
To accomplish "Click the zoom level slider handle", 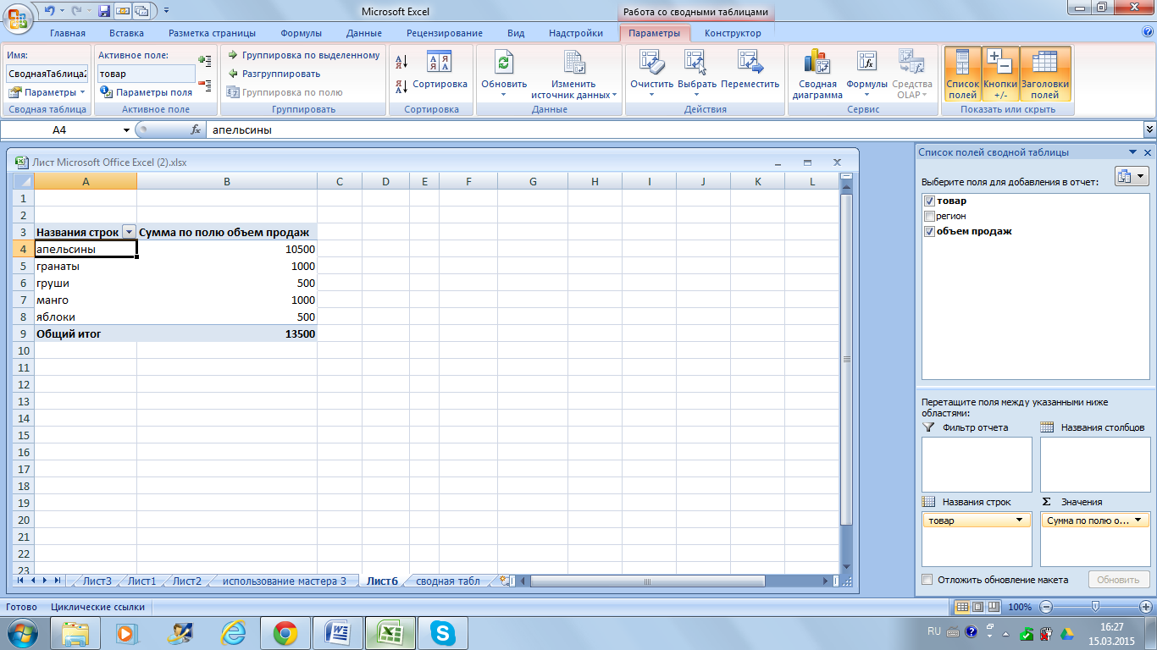I will tap(1096, 607).
